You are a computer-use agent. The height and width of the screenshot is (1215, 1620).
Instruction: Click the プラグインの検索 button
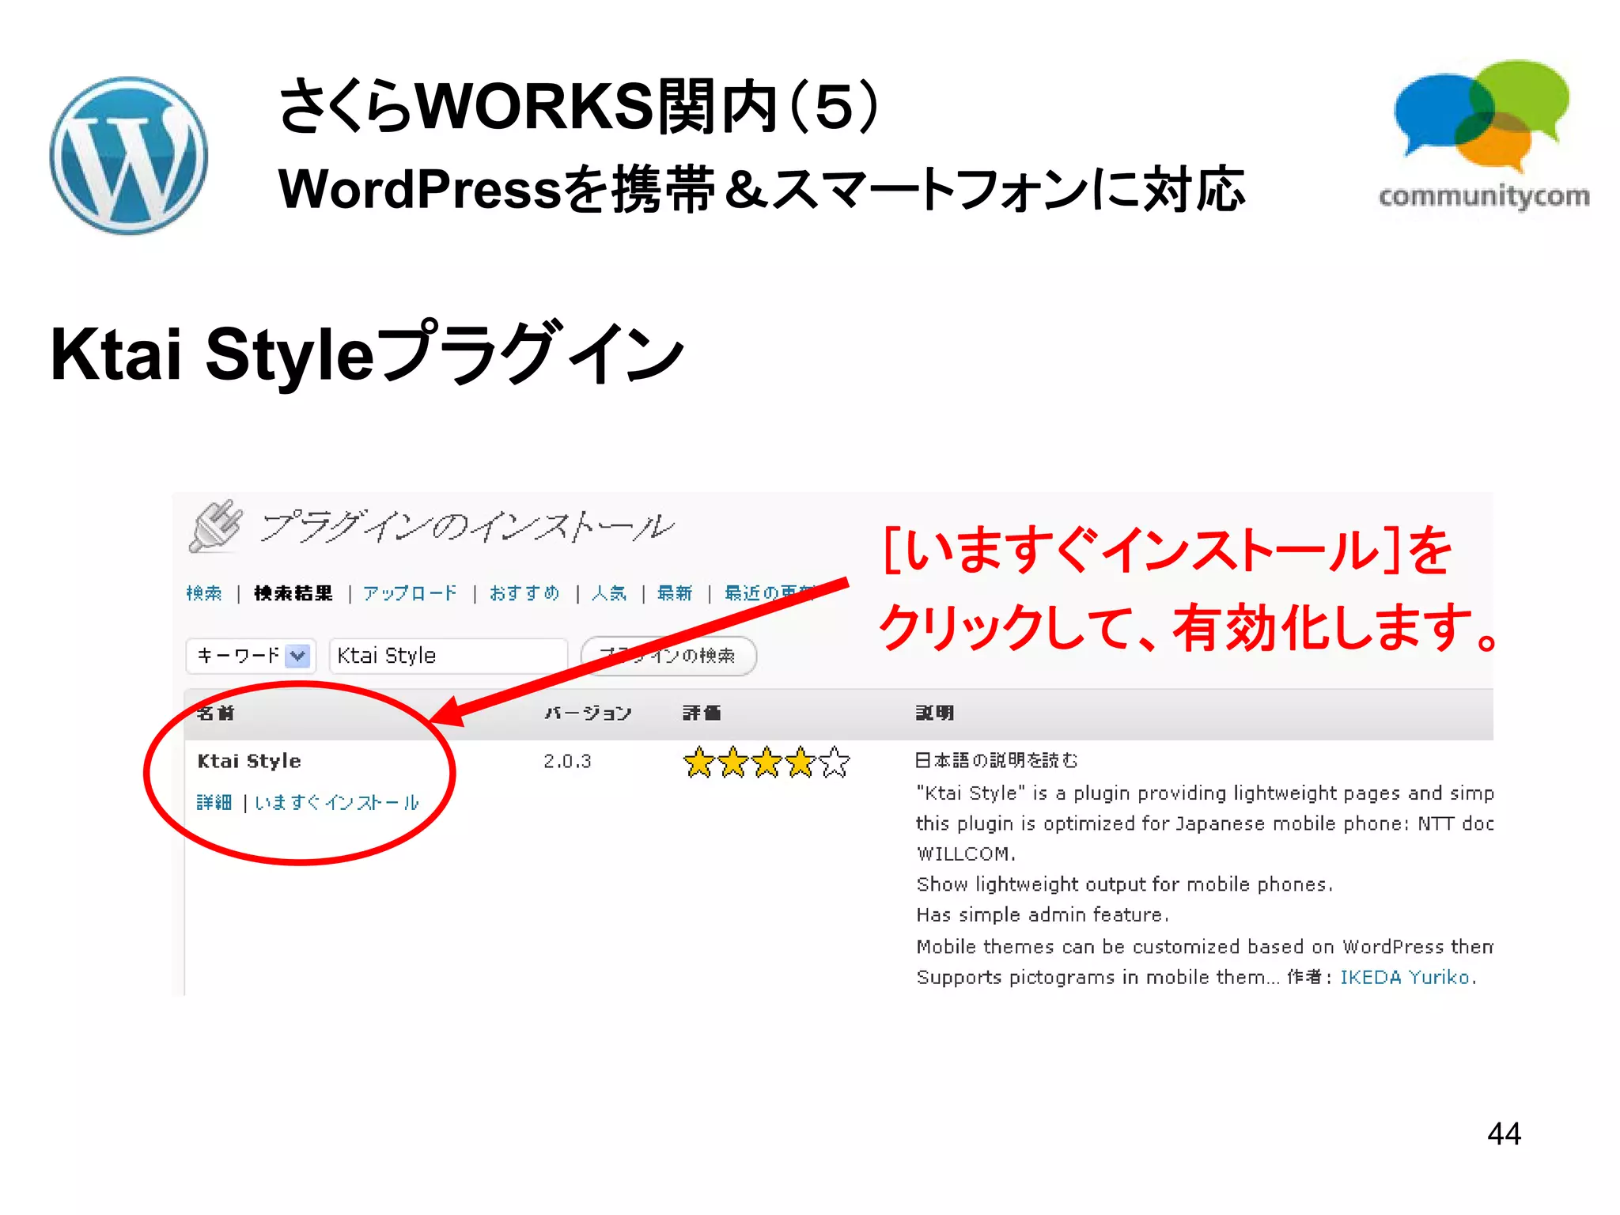pos(668,656)
